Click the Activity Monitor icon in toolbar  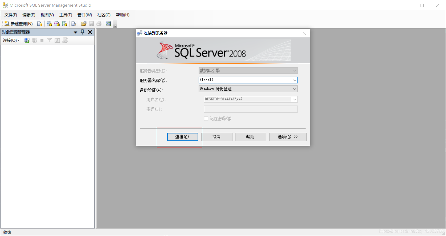108,24
